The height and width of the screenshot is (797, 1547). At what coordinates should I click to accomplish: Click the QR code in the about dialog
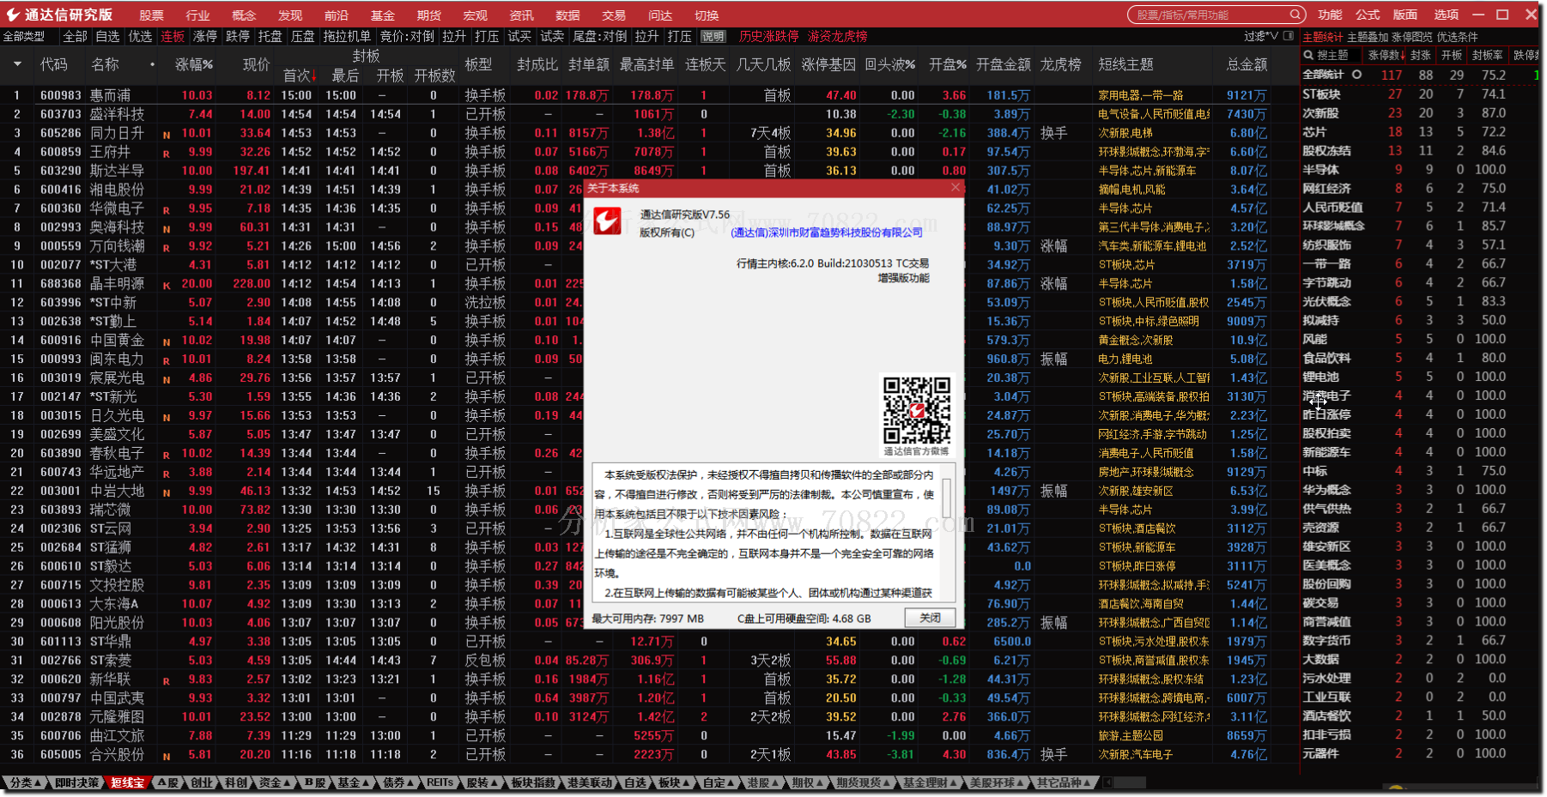[x=917, y=410]
